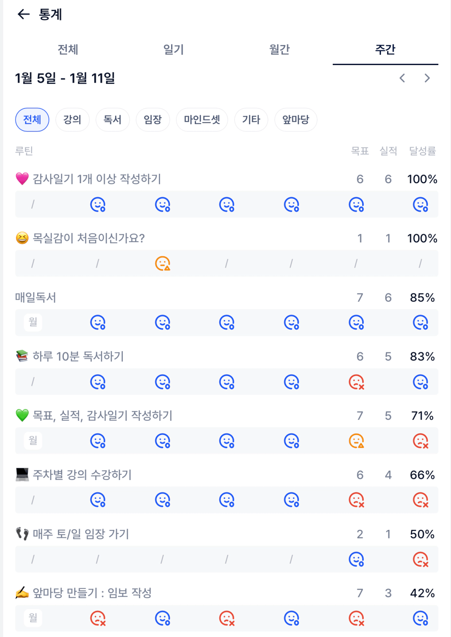Go to next week with right chevron
This screenshot has height=637, width=451.
point(427,78)
